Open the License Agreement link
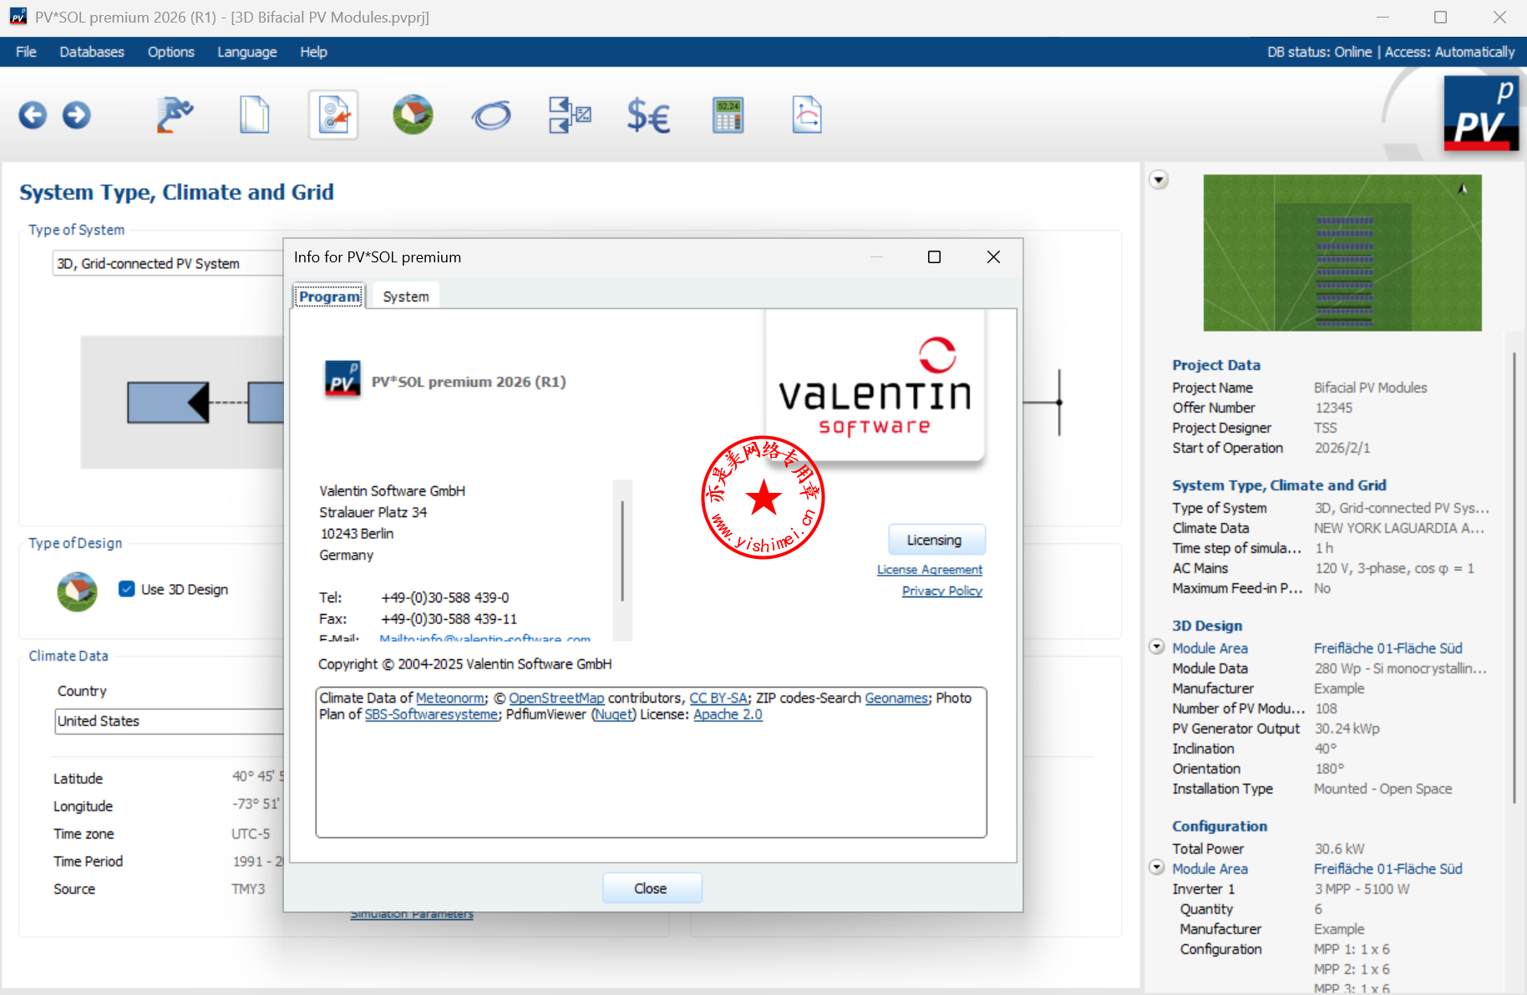The image size is (1527, 995). [x=929, y=570]
